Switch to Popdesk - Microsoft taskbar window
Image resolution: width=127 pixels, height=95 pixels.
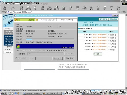33,93
